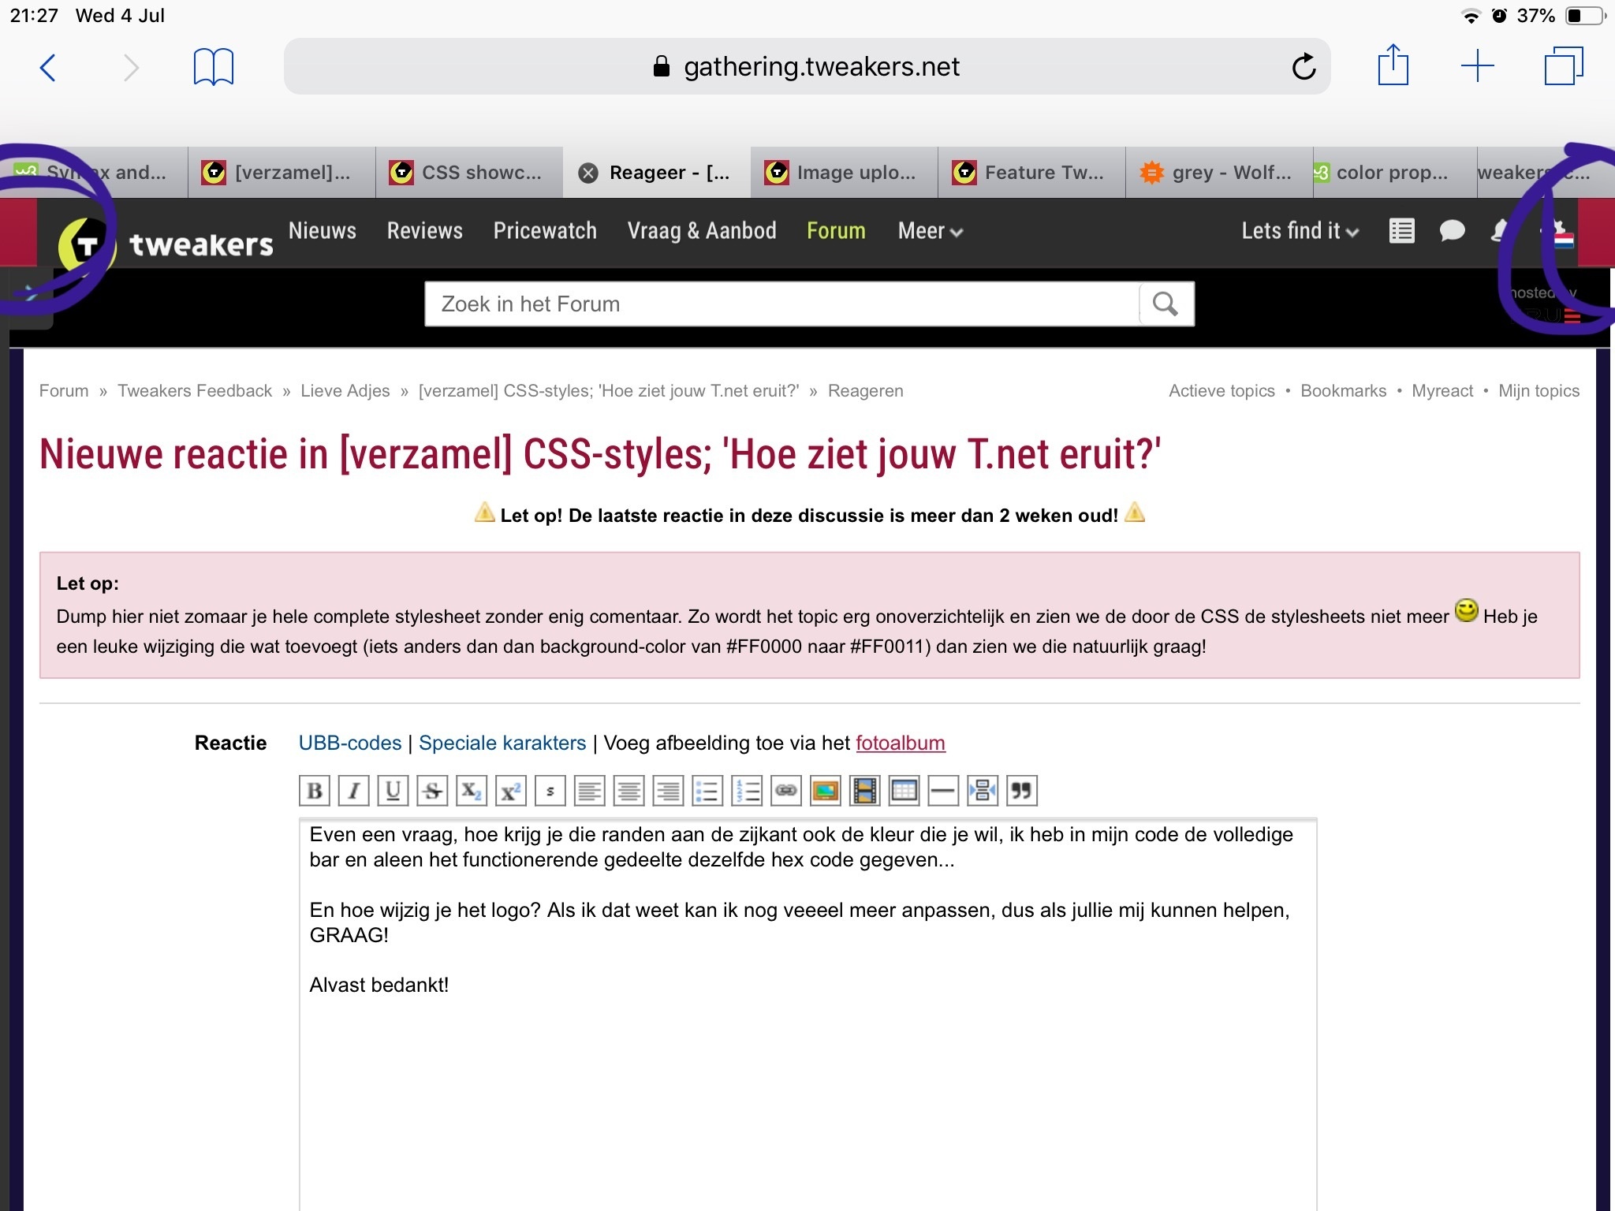Open the Pricewatch menu item
1615x1211 pixels.
pyautogui.click(x=545, y=231)
